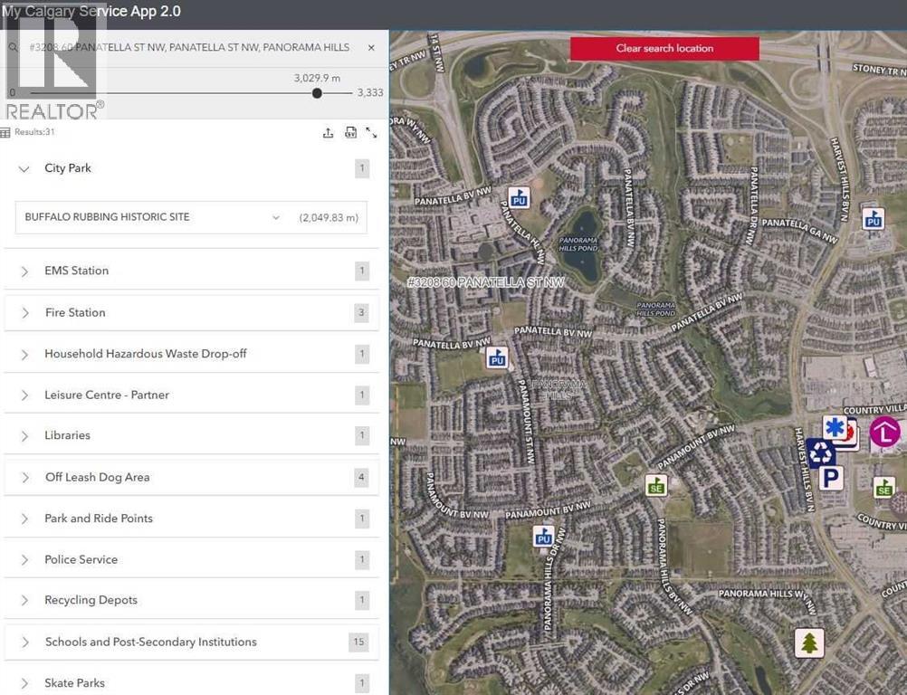
Task: Click the search magnifier icon
Action: coord(12,47)
